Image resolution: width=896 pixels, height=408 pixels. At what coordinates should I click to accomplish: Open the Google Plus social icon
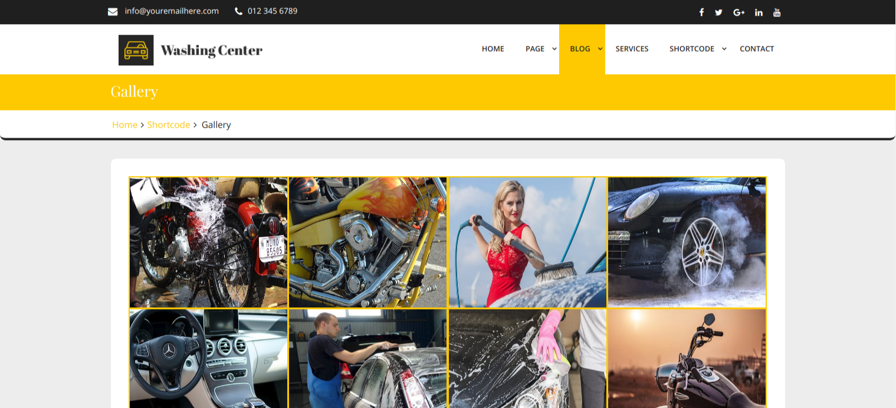coord(739,12)
